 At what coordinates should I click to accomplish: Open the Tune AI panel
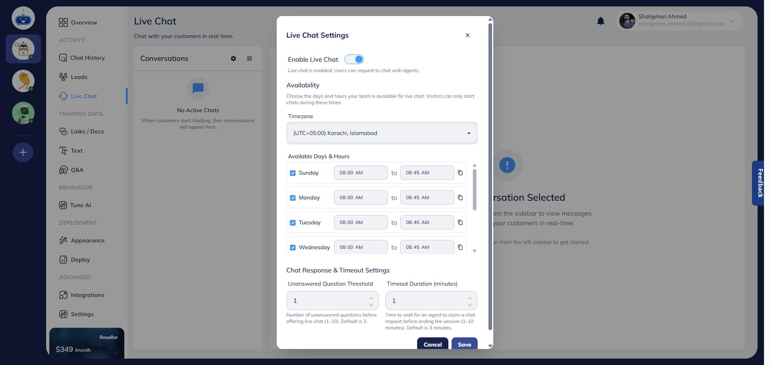81,205
